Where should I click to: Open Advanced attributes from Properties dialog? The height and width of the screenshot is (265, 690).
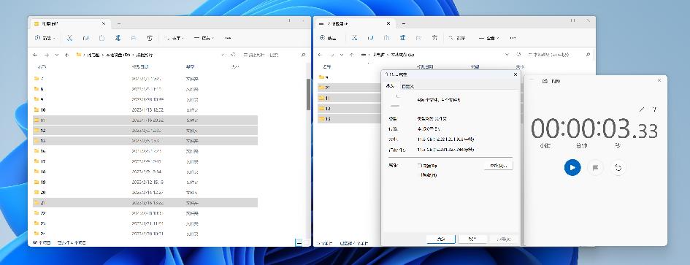click(x=498, y=166)
